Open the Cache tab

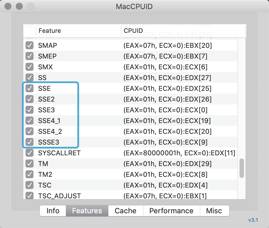[x=125, y=211]
